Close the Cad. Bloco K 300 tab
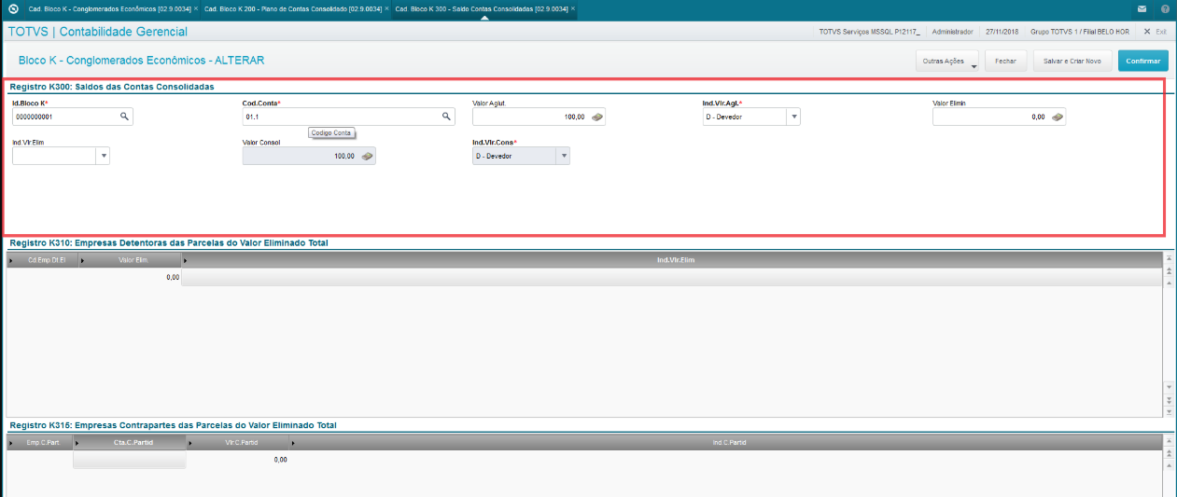This screenshot has height=497, width=1177. click(573, 8)
